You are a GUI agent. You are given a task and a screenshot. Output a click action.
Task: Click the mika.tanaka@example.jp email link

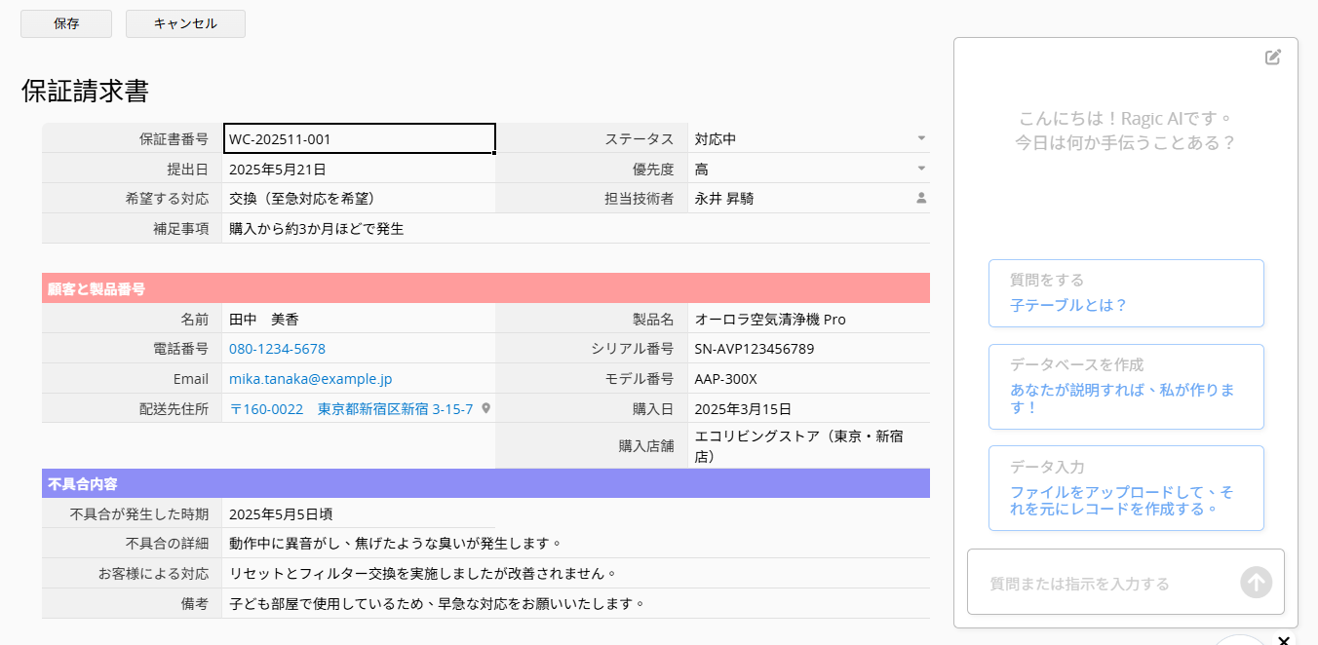310,379
